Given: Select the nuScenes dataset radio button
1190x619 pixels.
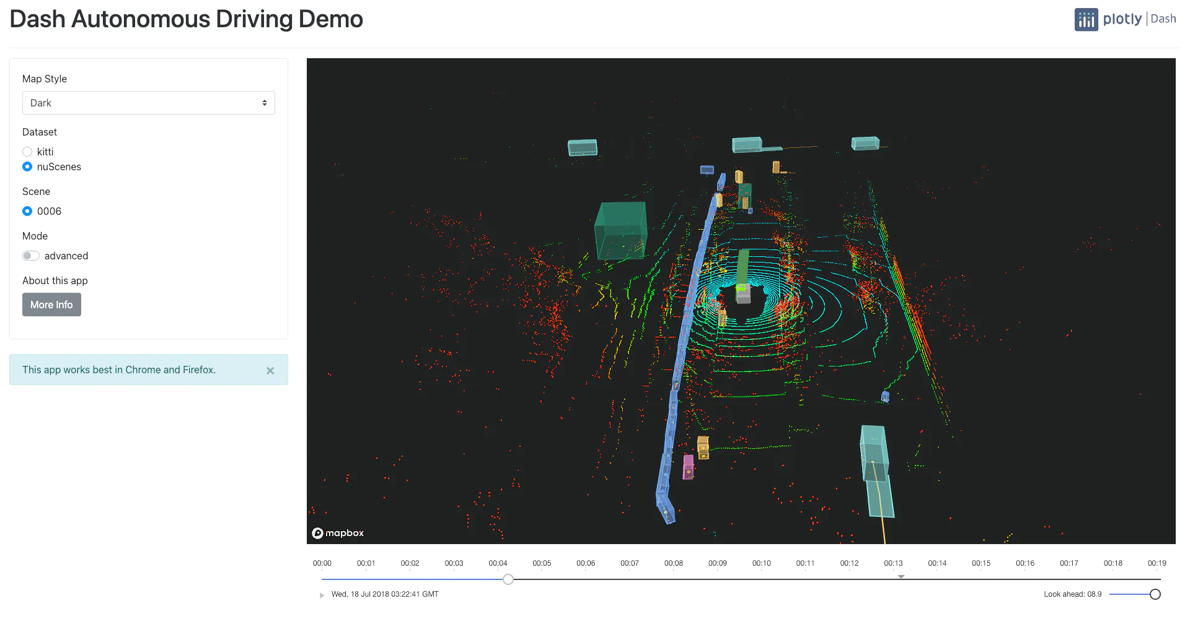Looking at the screenshot, I should coord(27,167).
